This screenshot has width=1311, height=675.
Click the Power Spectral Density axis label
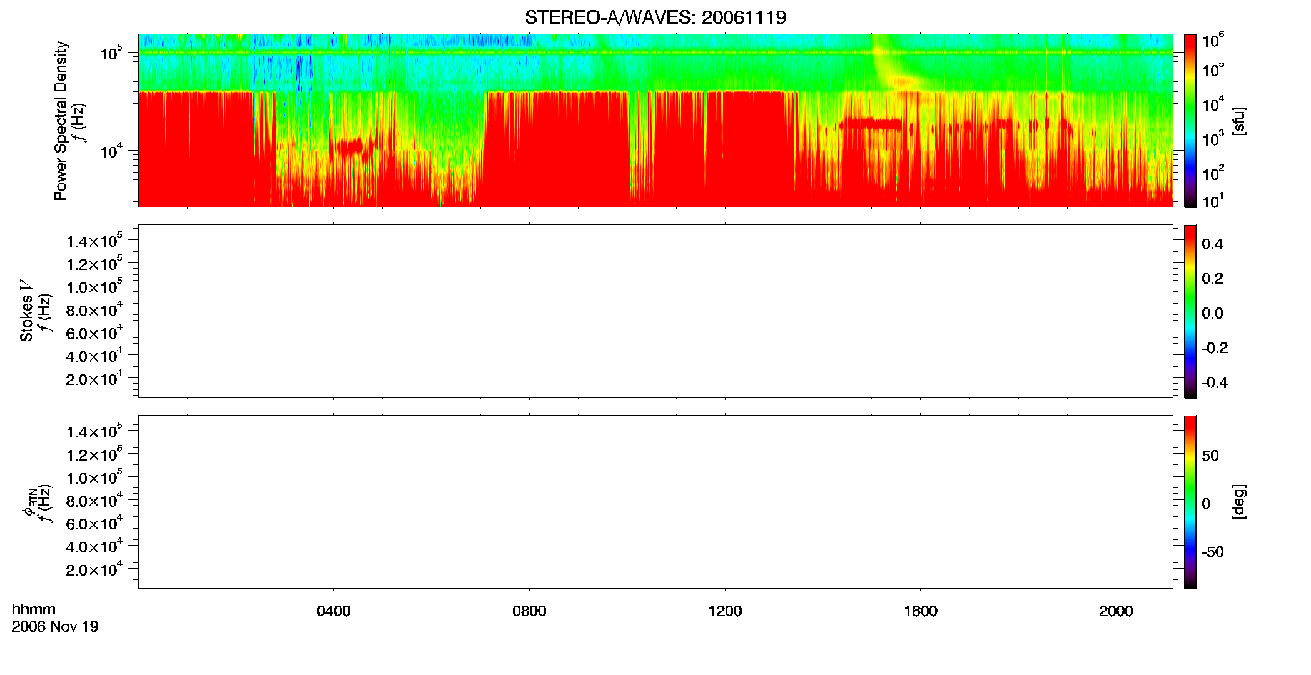coord(61,121)
